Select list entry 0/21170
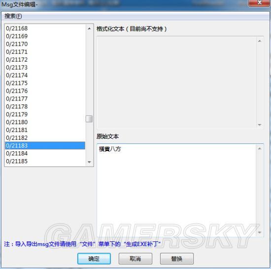271x269 pixels. point(45,44)
